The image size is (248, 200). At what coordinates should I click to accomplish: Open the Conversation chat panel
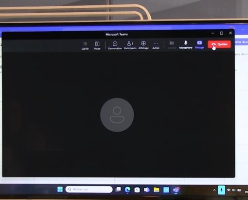[115, 45]
